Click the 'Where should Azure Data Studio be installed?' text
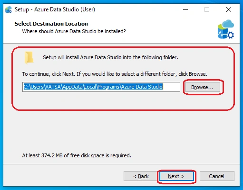 click(x=74, y=31)
